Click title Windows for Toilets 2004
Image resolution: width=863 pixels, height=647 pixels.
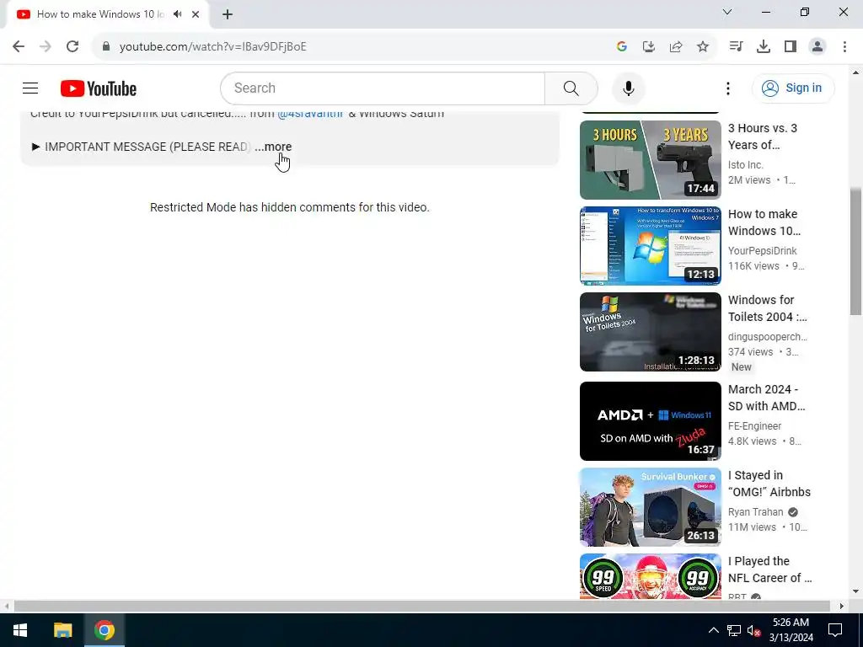tap(767, 308)
